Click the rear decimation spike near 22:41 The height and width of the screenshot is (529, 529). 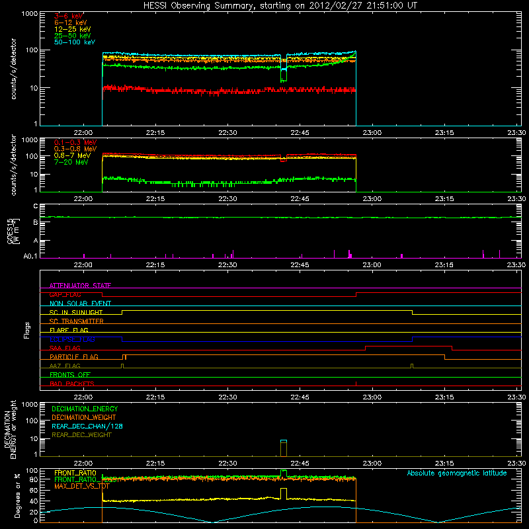point(284,448)
